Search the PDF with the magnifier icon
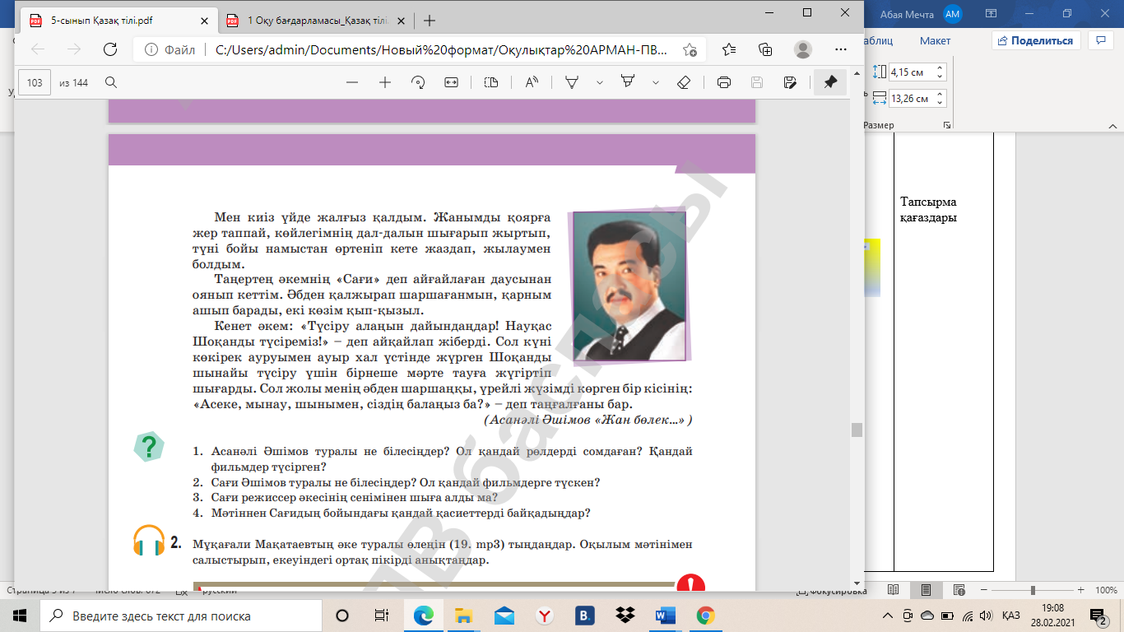 tap(111, 82)
